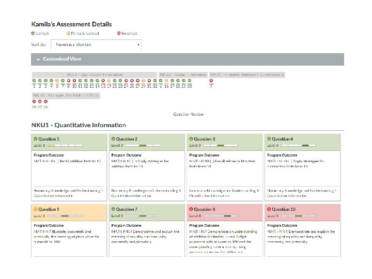Image resolution: width=372 pixels, height=279 pixels.
Task: Click the partially correct icon on Question 5
Action: tap(35, 209)
